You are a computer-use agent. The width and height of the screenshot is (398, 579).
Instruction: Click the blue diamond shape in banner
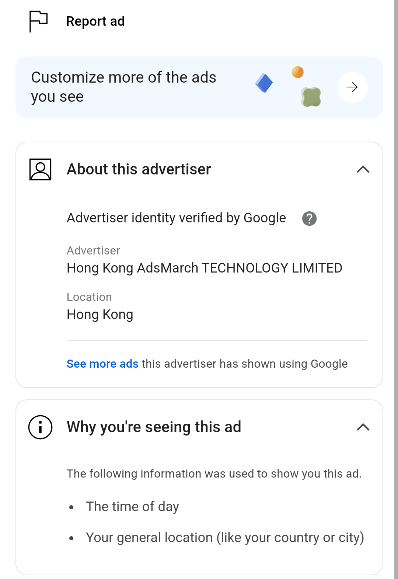[264, 83]
